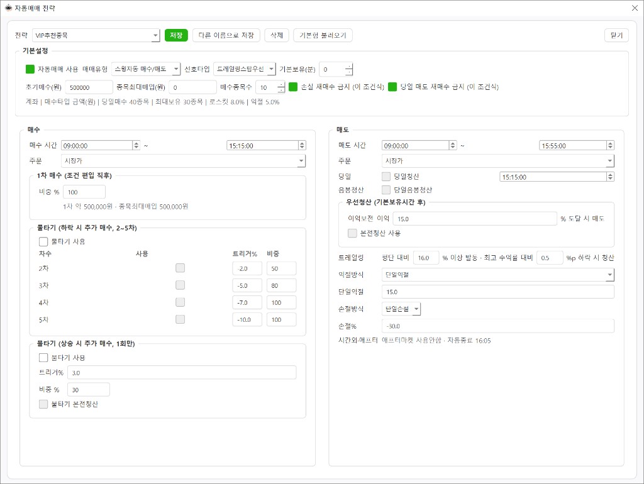Click the 닫기 close button

pos(616,35)
